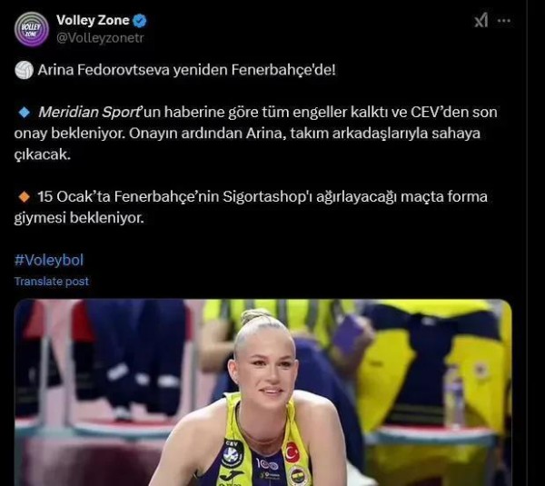Screen dimensions: 545x486
Task: Click the 100 logo on the jersey
Action: pos(267,464)
